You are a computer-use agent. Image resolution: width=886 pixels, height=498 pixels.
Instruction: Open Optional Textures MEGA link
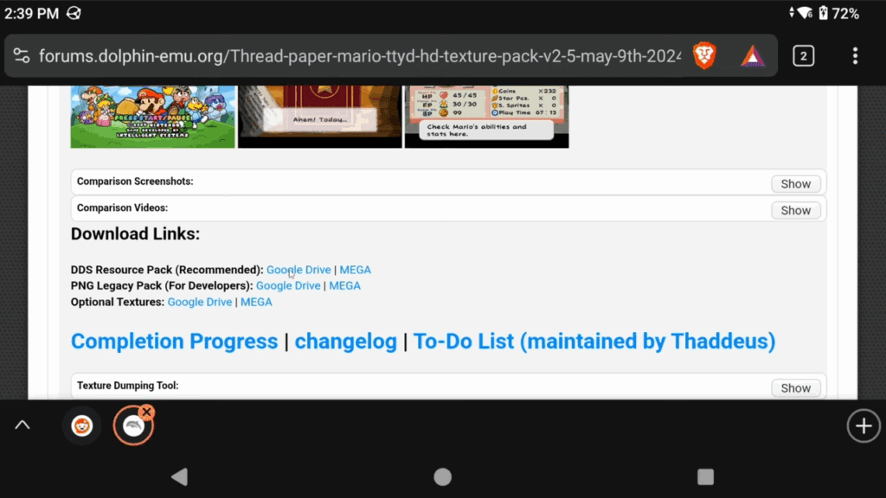point(256,302)
